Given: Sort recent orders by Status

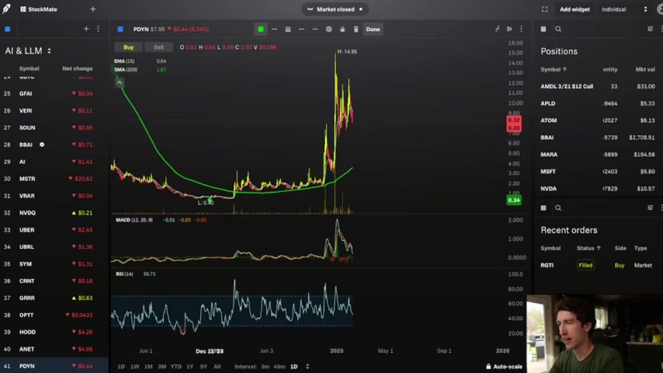Looking at the screenshot, I should point(588,248).
